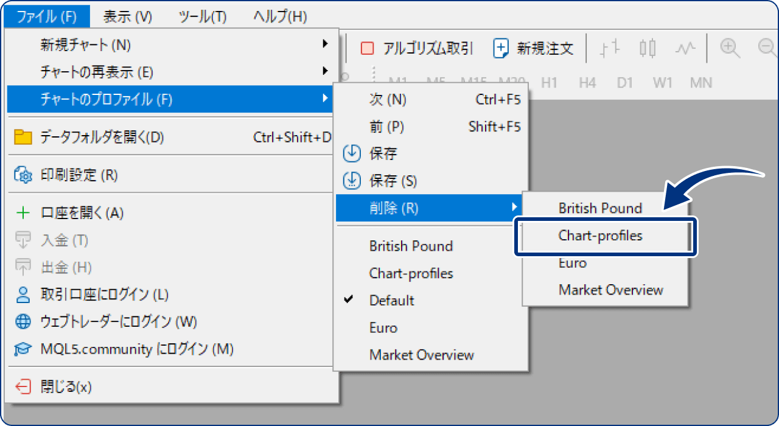779x426 pixels.
Task: Click the deposit icon next to 入金 (T)
Action: pos(23,240)
